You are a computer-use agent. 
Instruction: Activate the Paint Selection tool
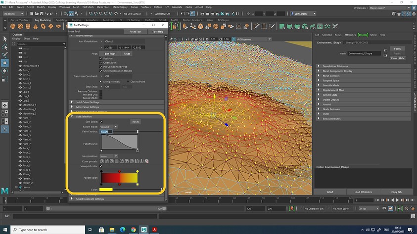click(x=5, y=55)
